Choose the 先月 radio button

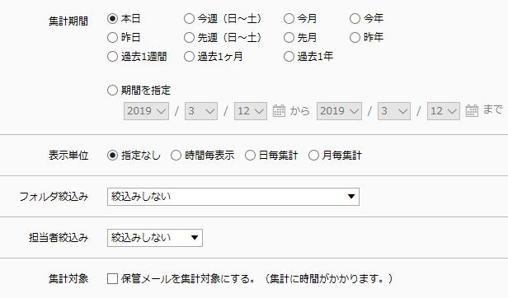[289, 38]
